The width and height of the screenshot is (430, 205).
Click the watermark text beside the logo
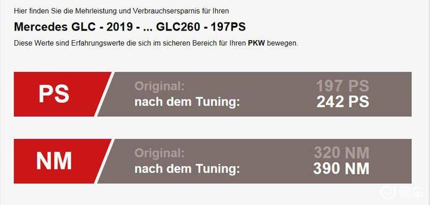coord(412,193)
